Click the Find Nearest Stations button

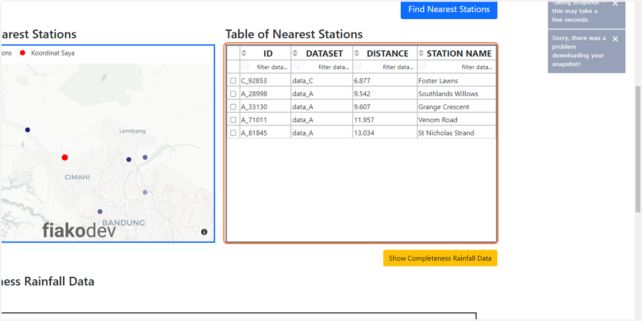(449, 10)
